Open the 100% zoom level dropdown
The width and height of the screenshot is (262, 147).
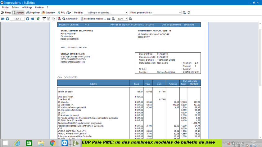[126, 19]
